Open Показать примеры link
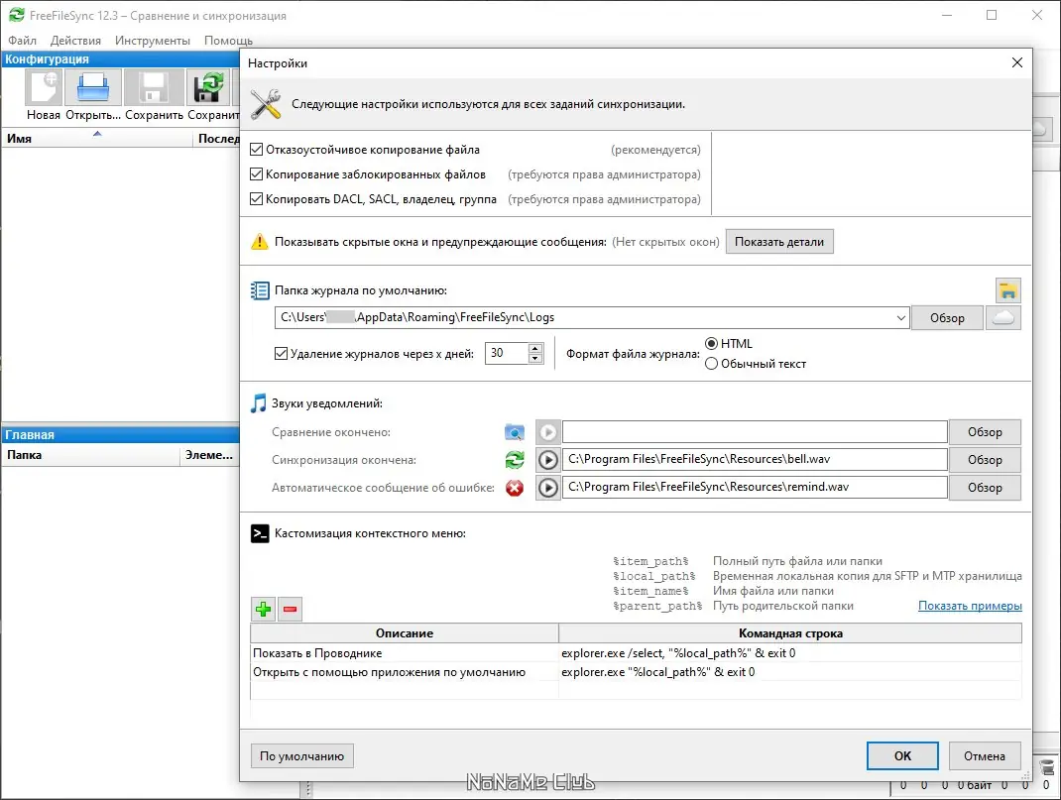Screen dimensions: 1061x800 click(x=970, y=606)
